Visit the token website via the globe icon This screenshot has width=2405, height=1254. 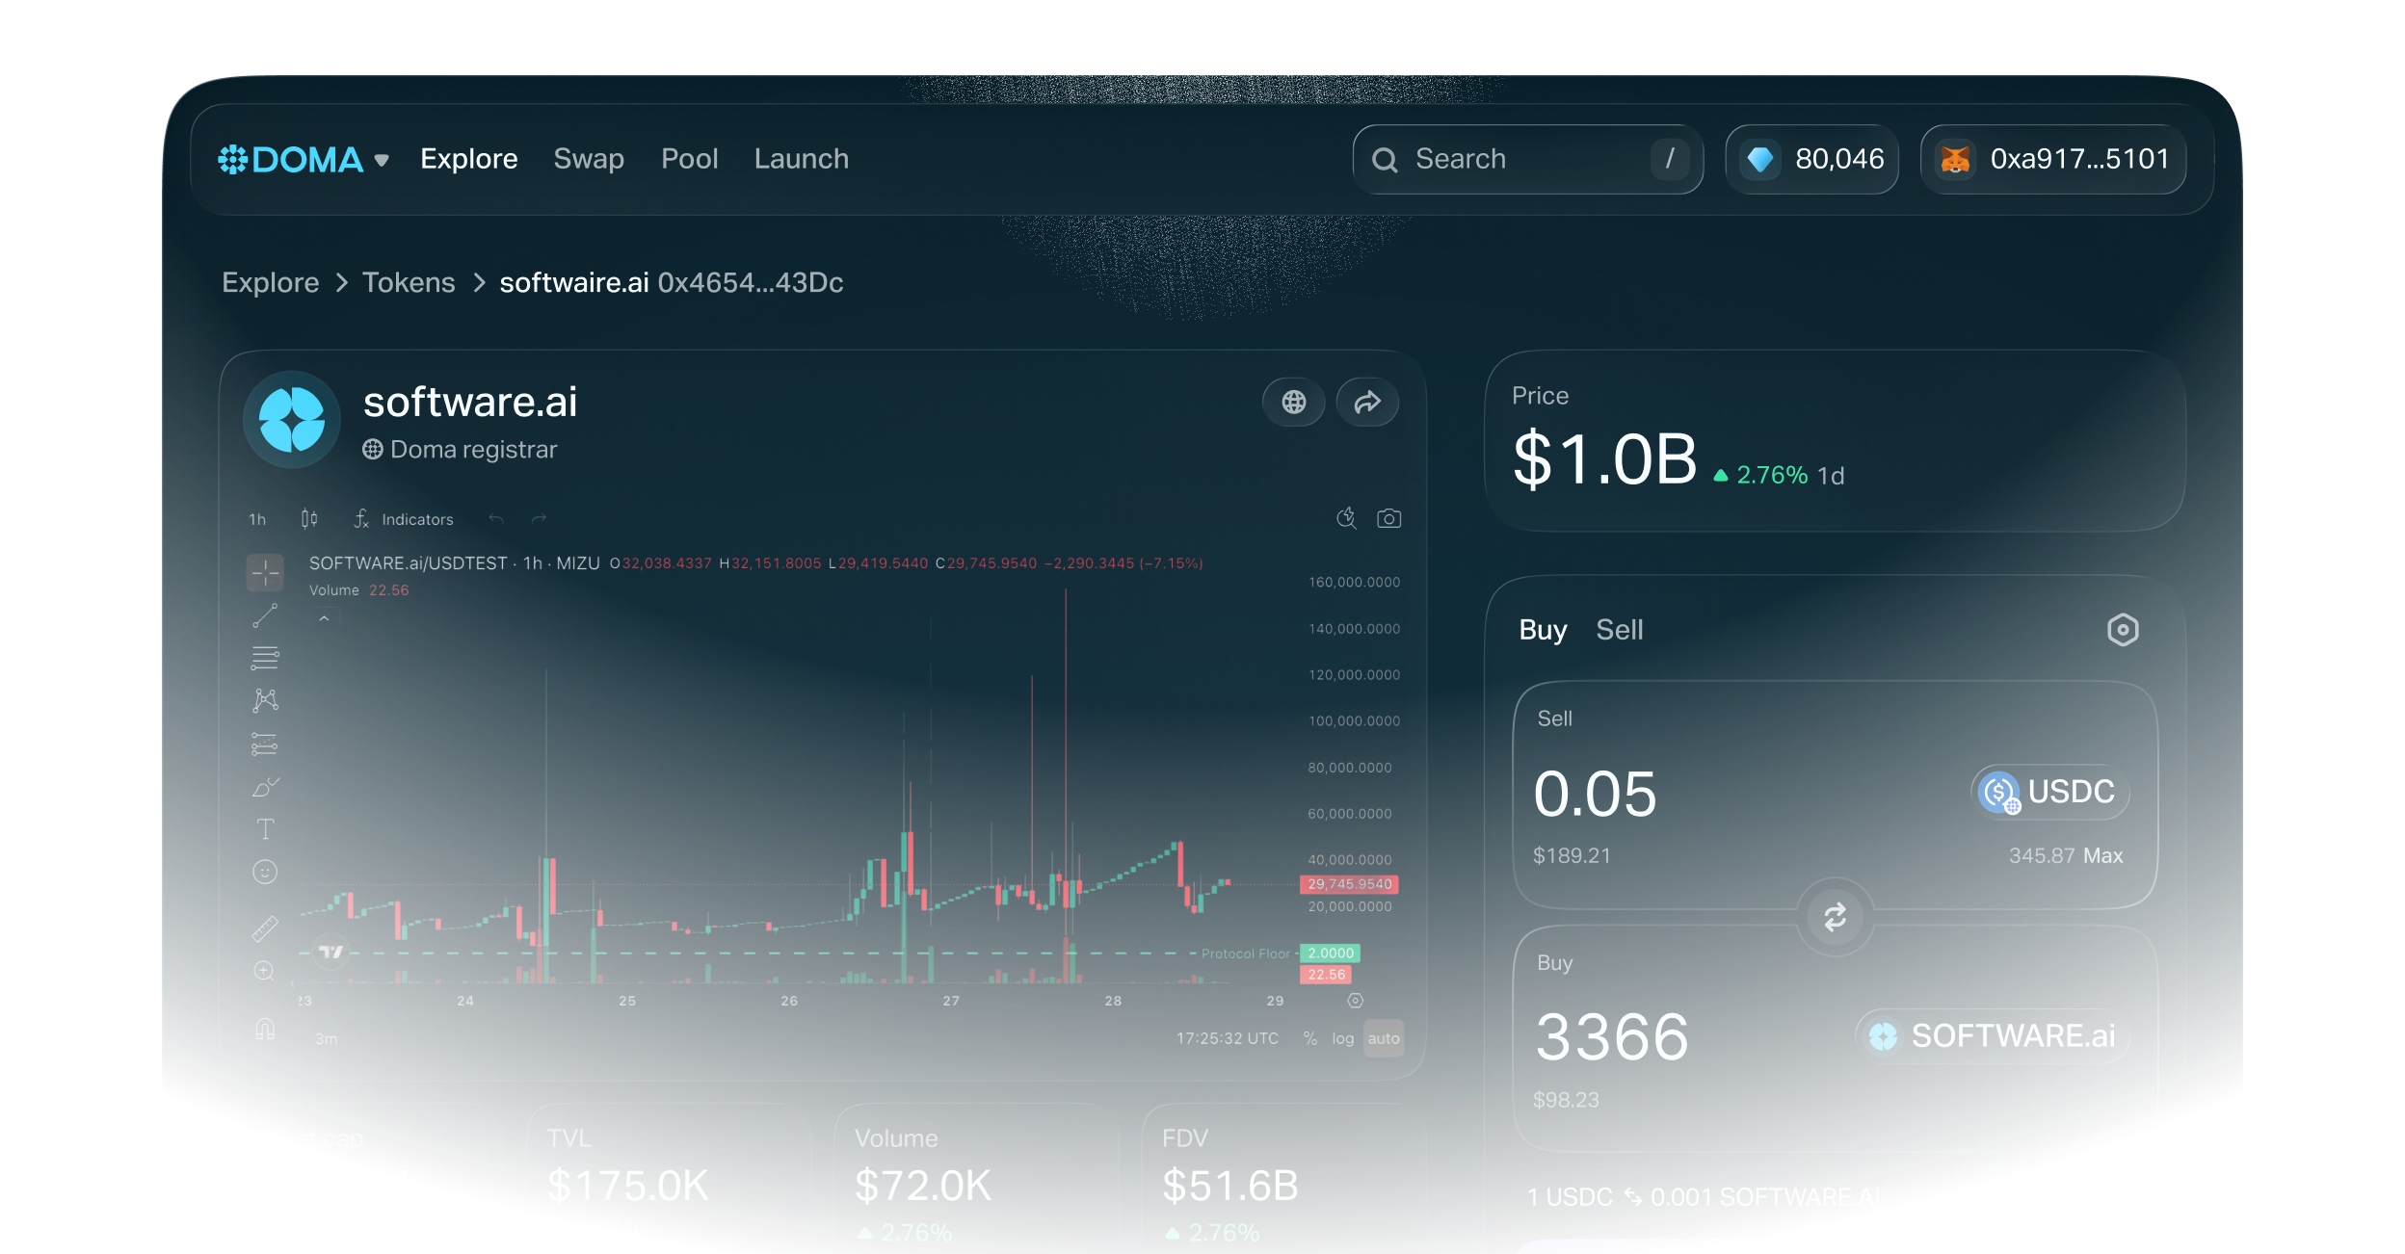click(1294, 403)
